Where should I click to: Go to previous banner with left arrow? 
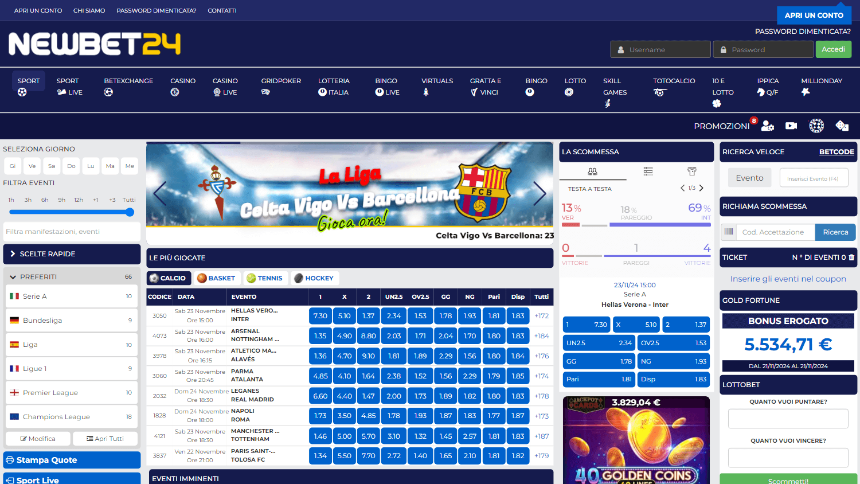pyautogui.click(x=160, y=193)
